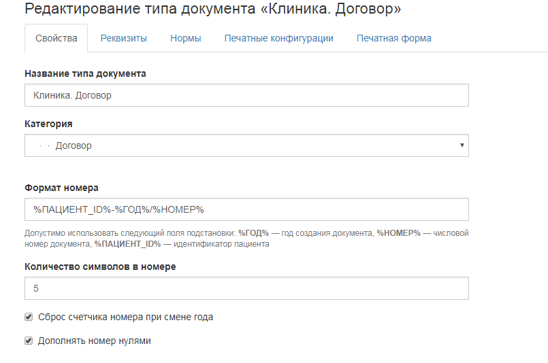Open the Свойства tab
548x363 pixels.
[x=56, y=38]
